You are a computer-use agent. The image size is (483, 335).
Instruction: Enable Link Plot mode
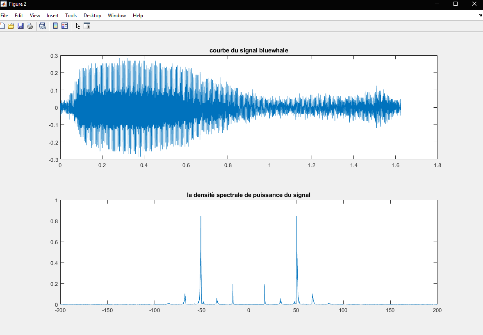pos(43,25)
